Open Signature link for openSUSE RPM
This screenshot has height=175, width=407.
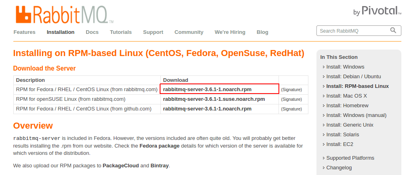coord(291,100)
